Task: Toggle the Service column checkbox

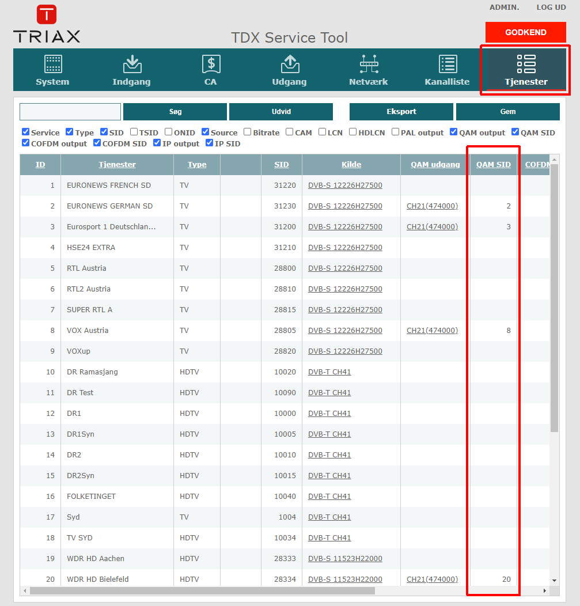Action: pyautogui.click(x=26, y=132)
